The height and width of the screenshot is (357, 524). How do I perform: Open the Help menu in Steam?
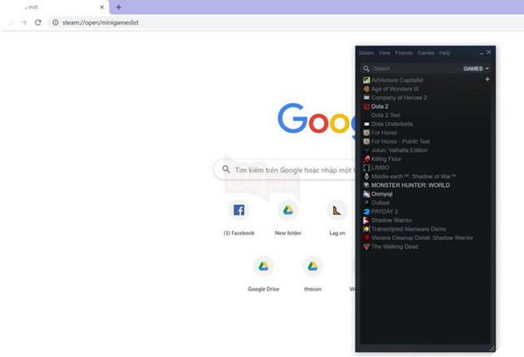(445, 53)
